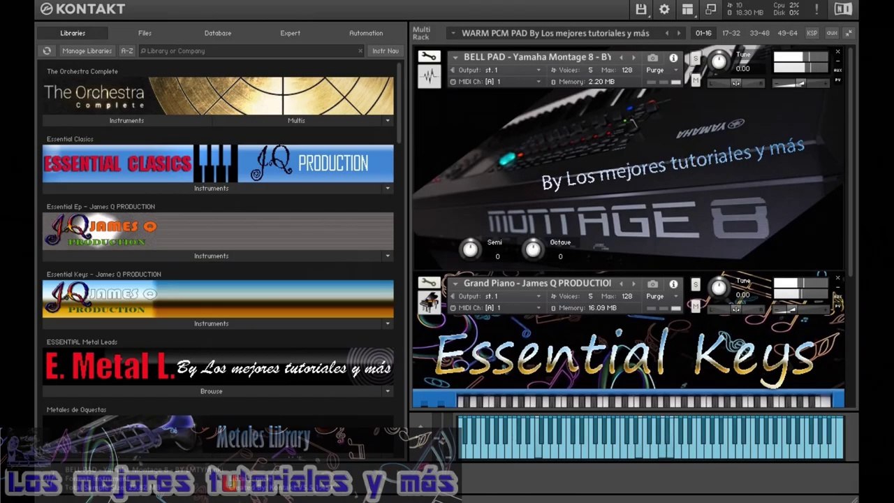
Task: Open the workspace layout panel icon
Action: point(688,9)
